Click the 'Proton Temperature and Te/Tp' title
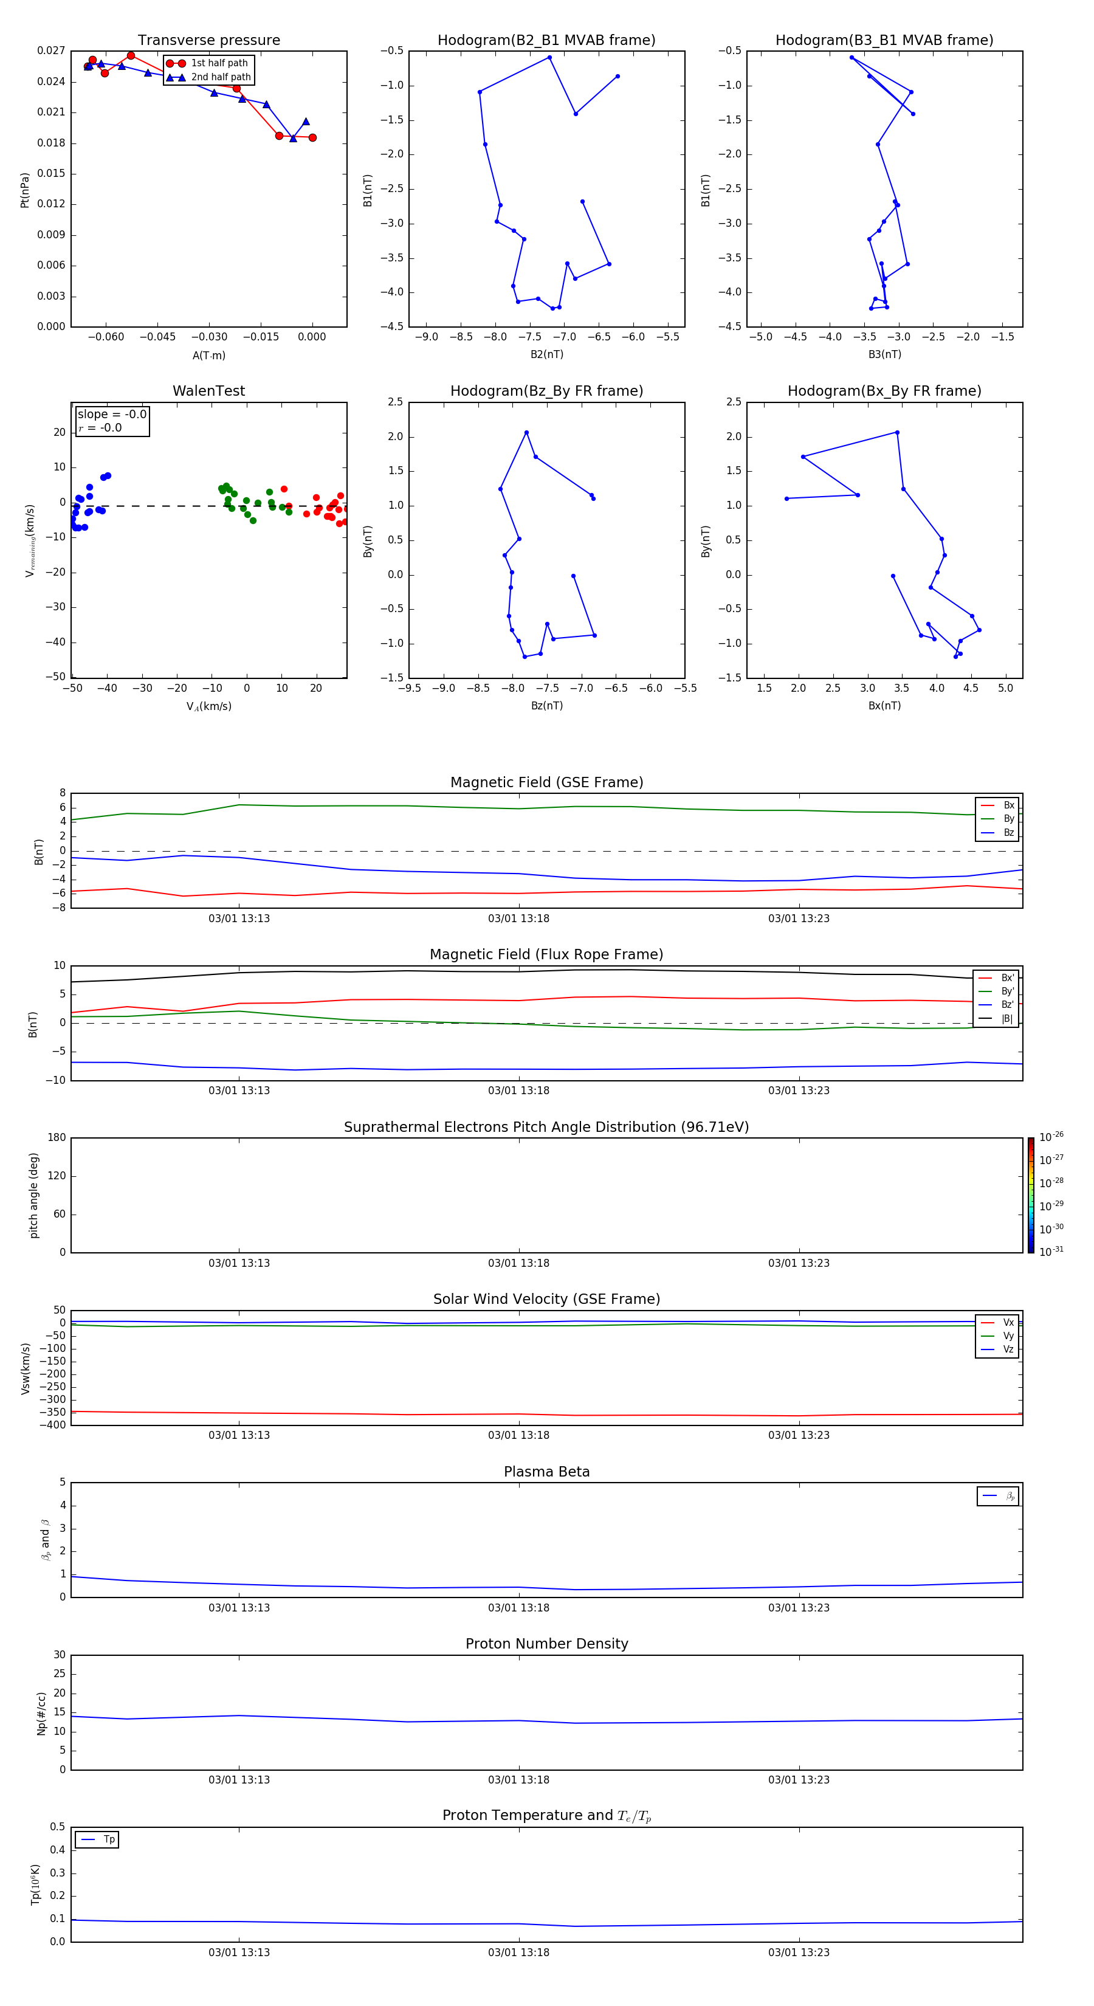Image resolution: width=1094 pixels, height=2006 pixels. coord(546,1816)
